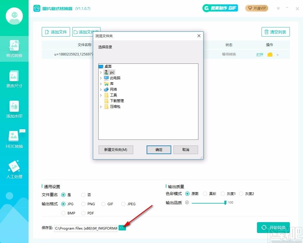The width and height of the screenshot is (303, 243).
Task: Open the yellow folder icon in file row
Action: (270, 55)
